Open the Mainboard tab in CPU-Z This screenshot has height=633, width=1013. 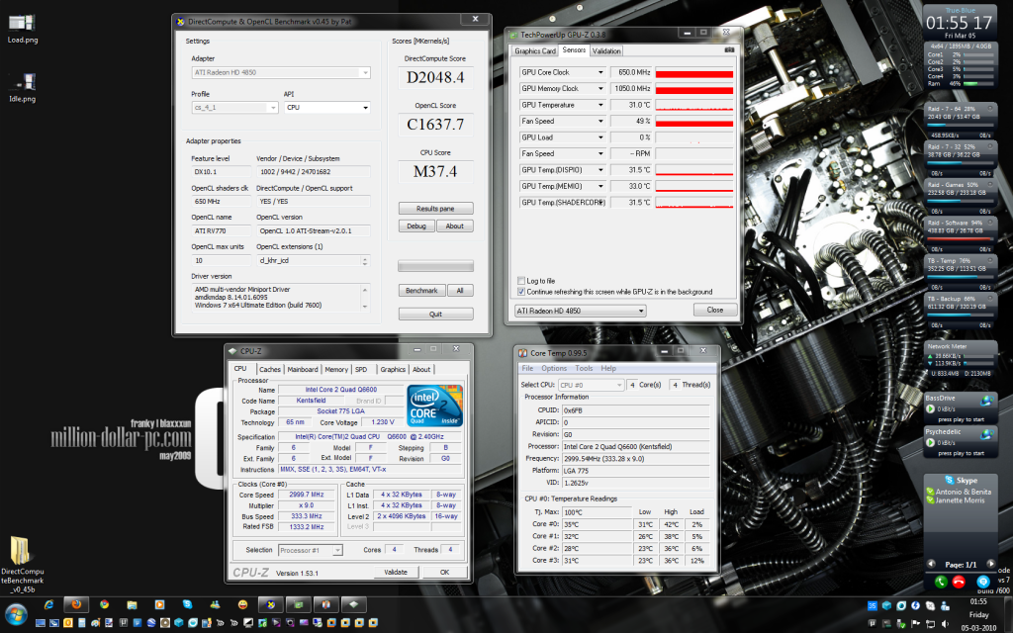[303, 369]
